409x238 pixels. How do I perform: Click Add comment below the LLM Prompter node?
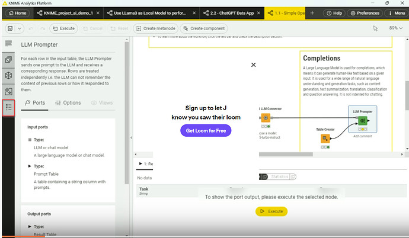pyautogui.click(x=363, y=136)
